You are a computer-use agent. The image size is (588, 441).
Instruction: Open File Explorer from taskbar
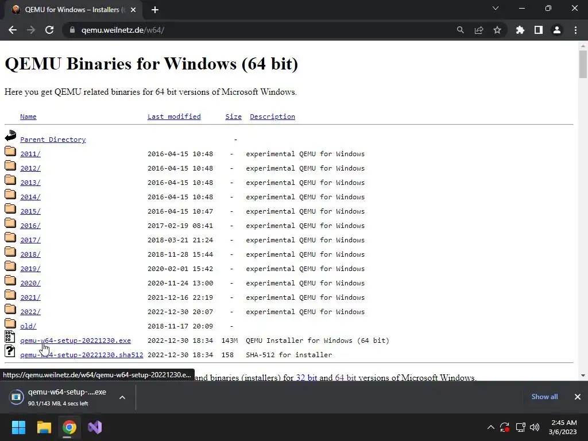coord(44,427)
